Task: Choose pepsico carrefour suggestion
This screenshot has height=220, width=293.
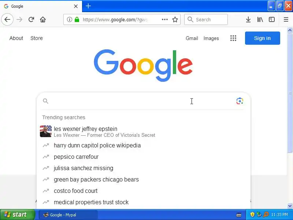Action: [143, 157]
